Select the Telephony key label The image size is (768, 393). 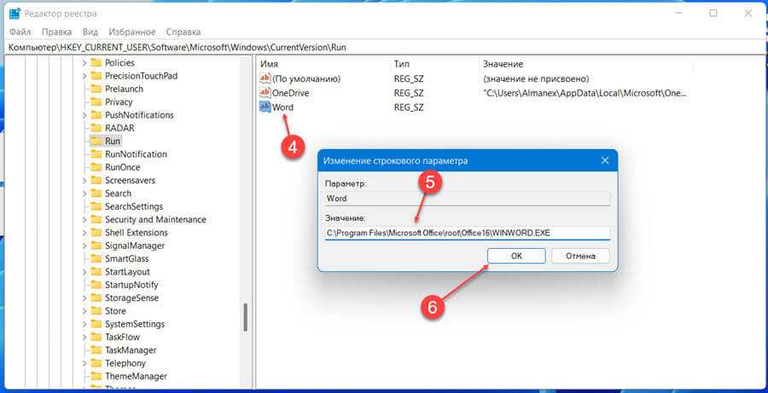coord(125,363)
